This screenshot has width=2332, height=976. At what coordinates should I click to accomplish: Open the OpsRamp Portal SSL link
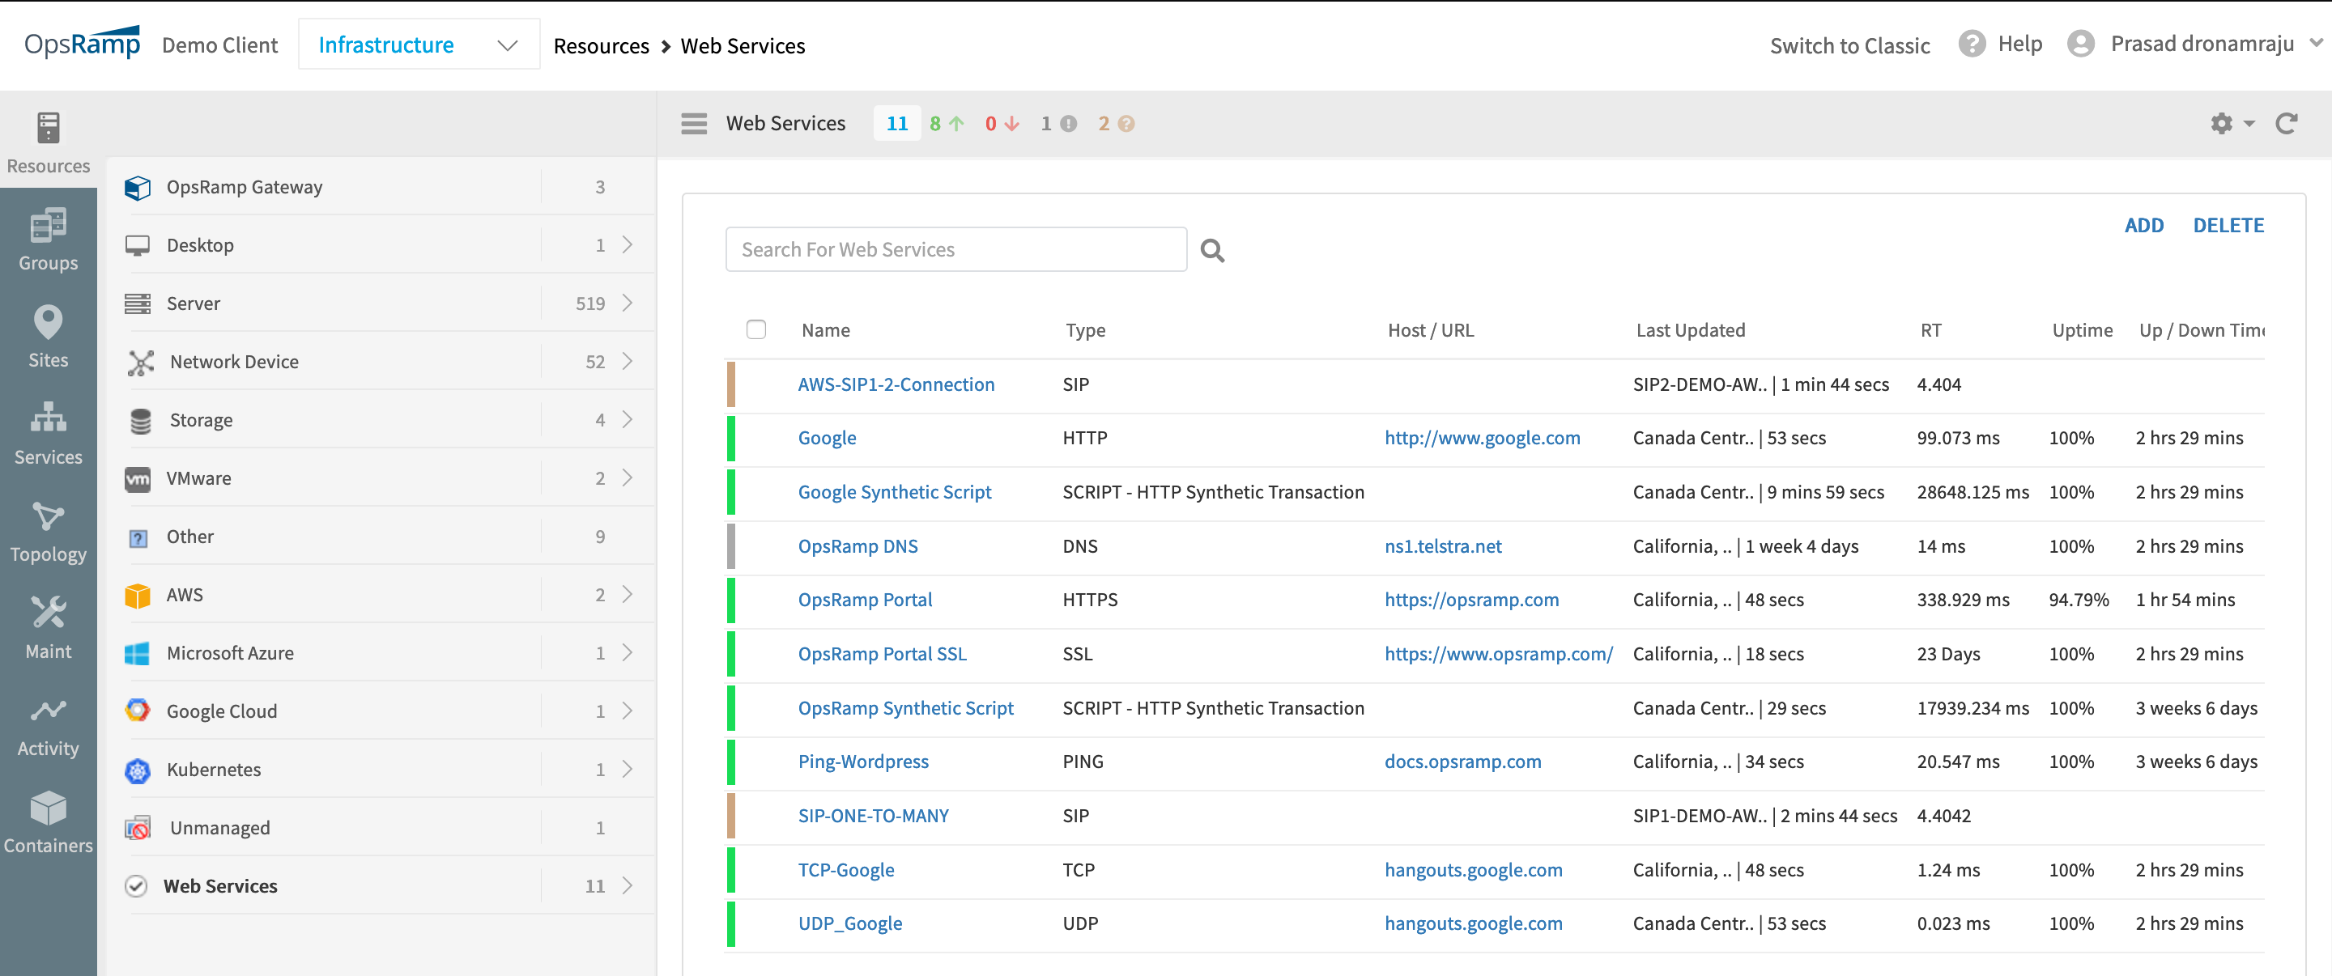tap(882, 653)
